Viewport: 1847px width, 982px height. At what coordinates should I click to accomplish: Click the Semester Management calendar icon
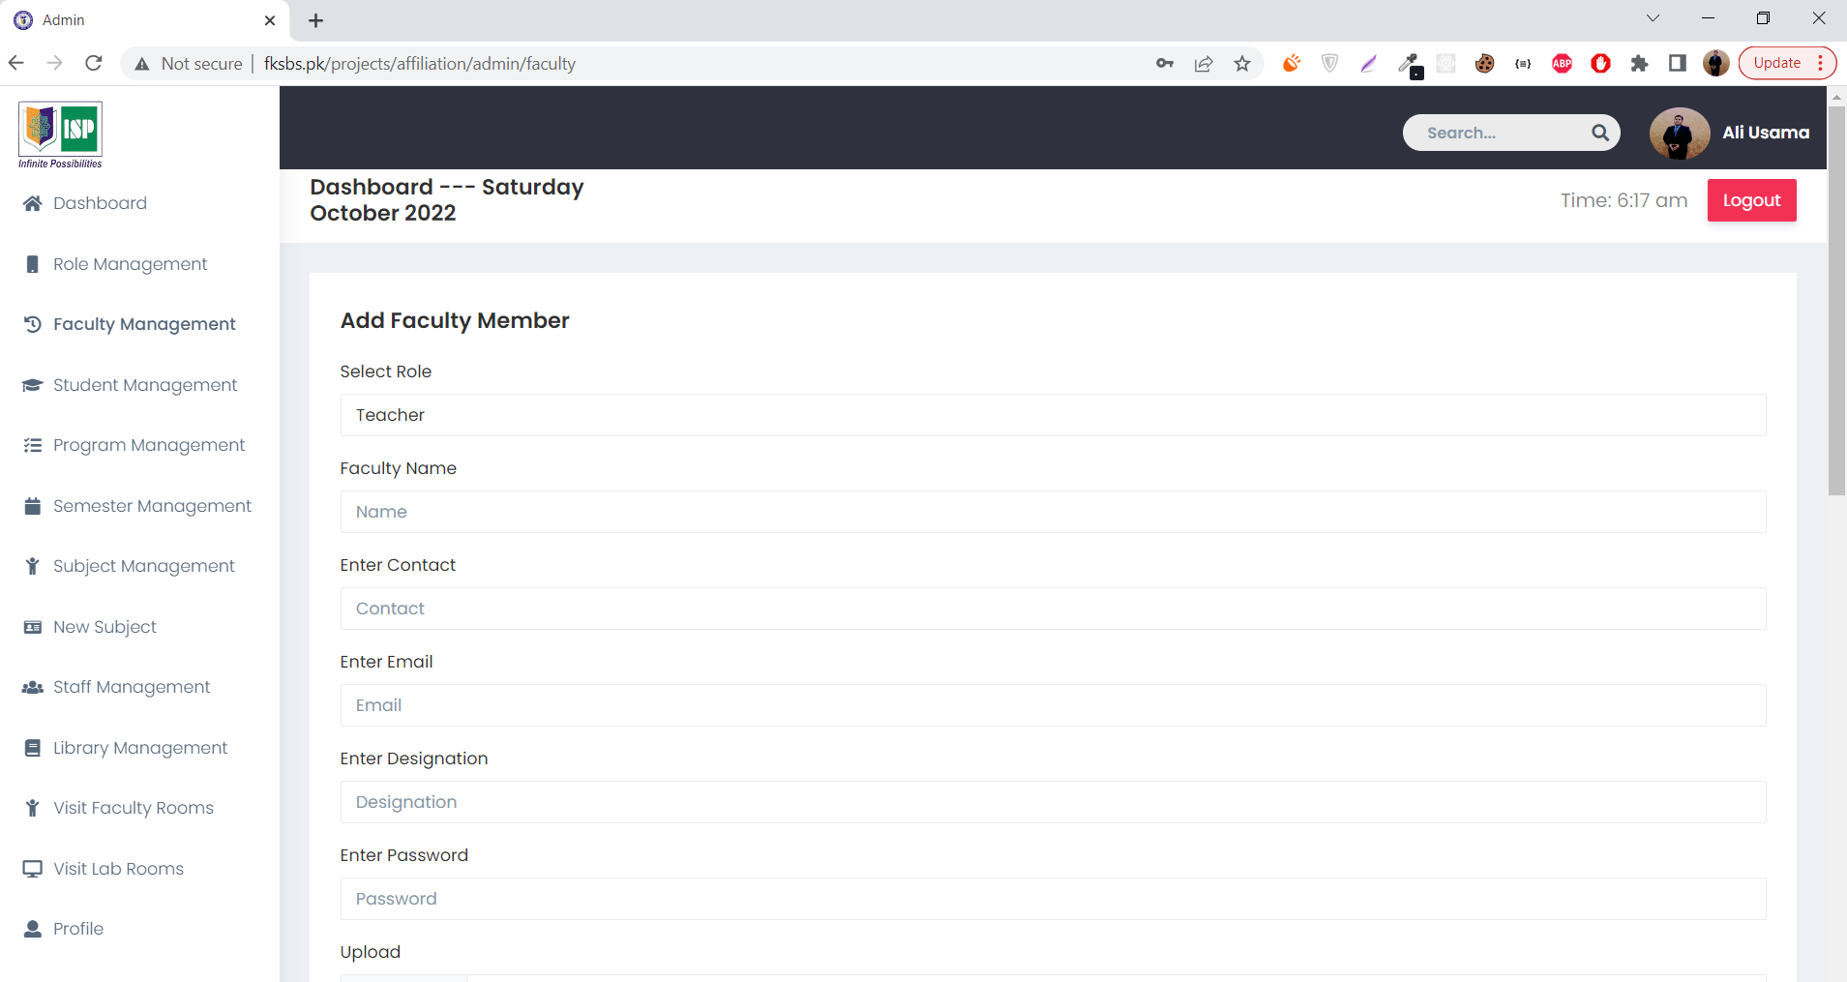(33, 506)
